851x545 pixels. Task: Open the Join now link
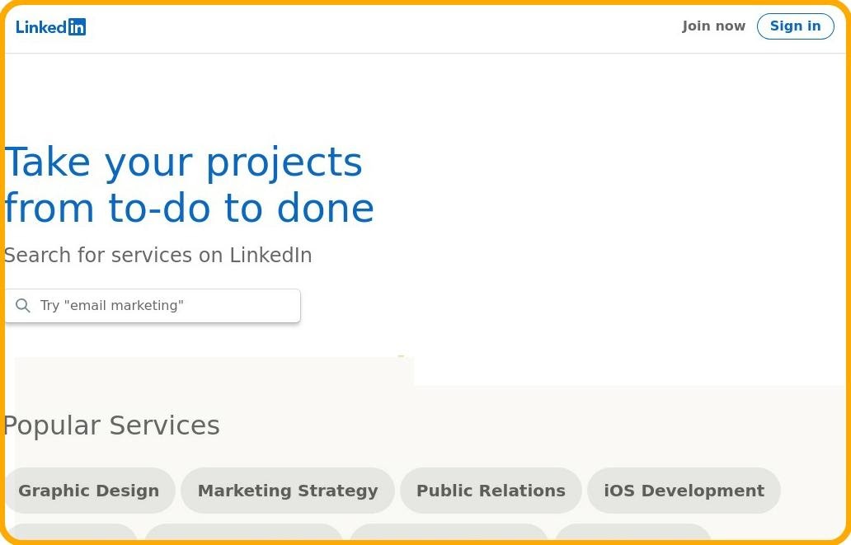pos(713,26)
